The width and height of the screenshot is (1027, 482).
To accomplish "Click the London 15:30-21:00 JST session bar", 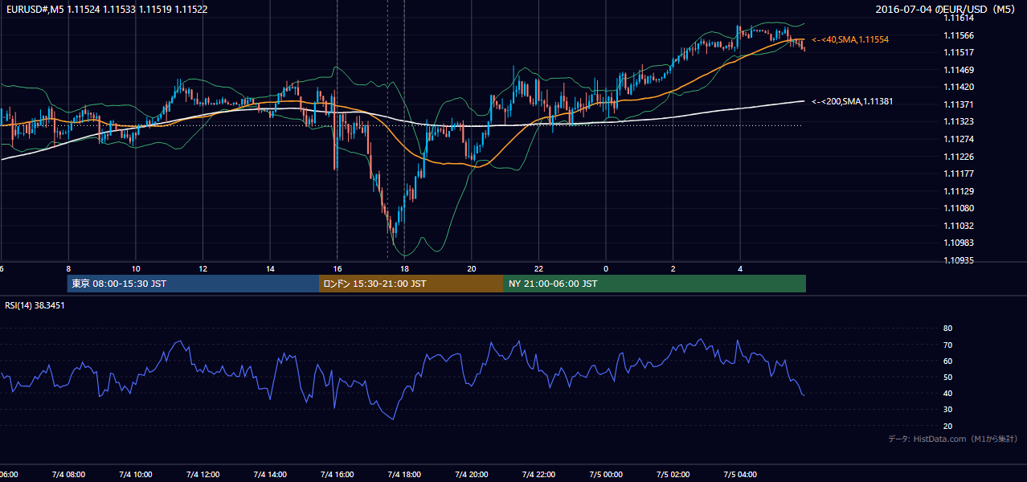I will tap(411, 284).
